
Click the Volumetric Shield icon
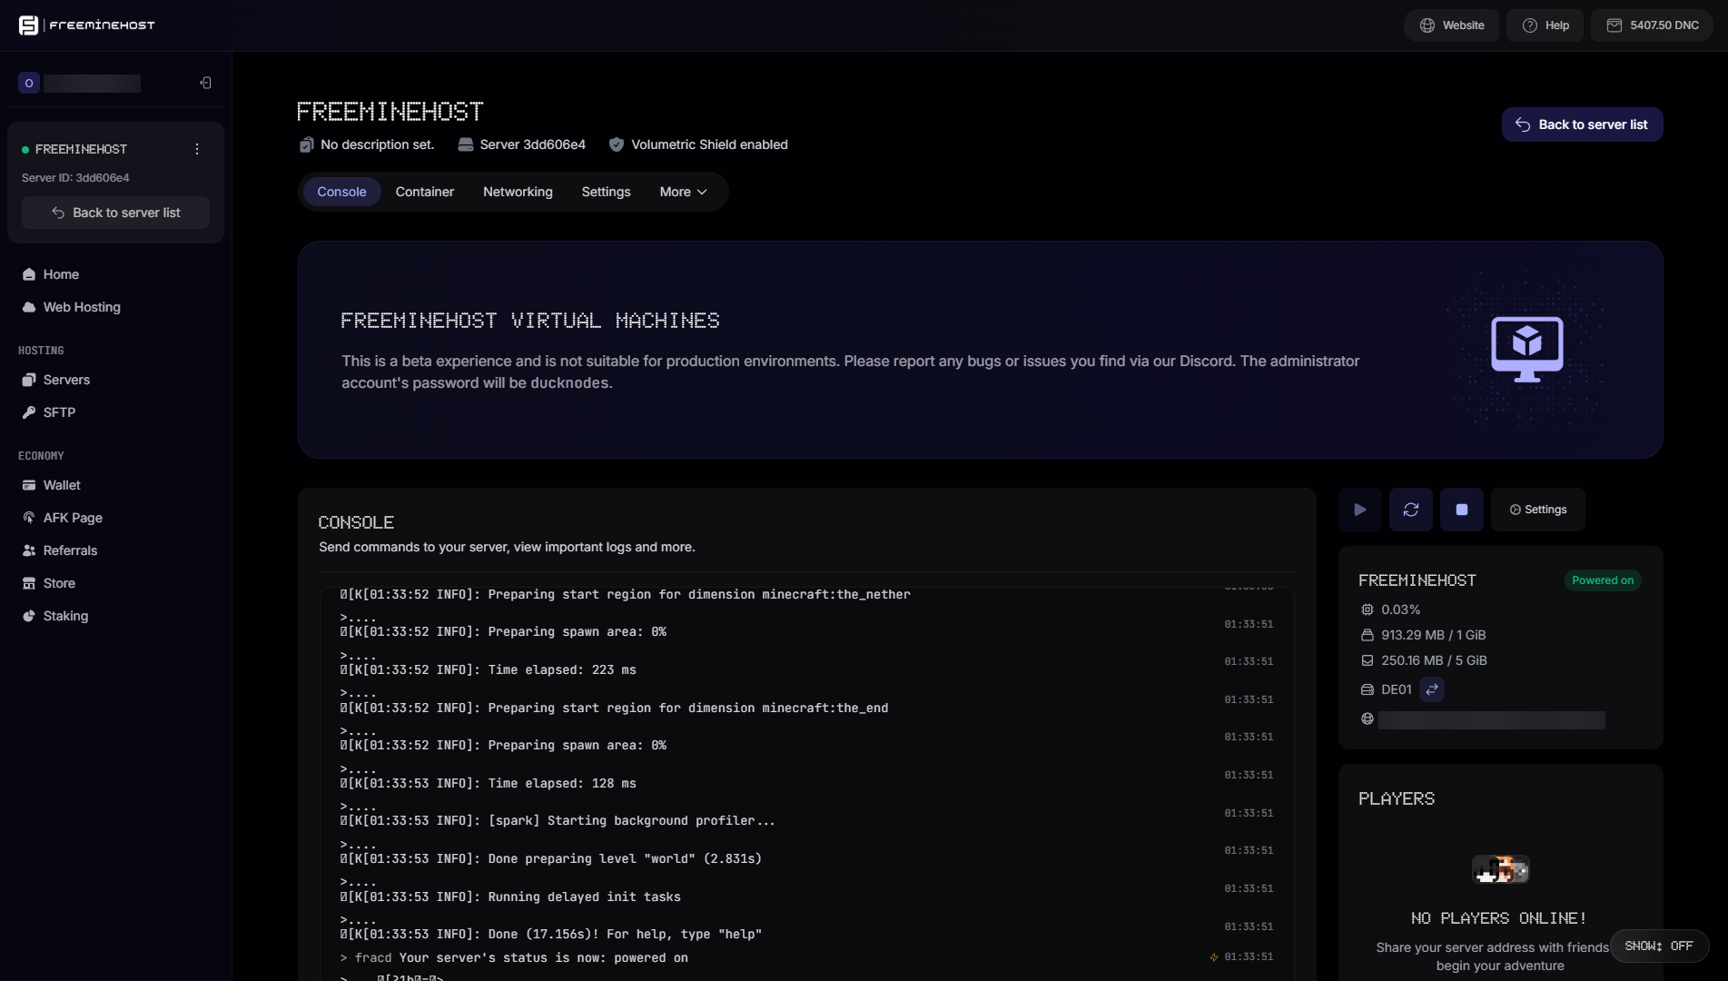click(616, 144)
